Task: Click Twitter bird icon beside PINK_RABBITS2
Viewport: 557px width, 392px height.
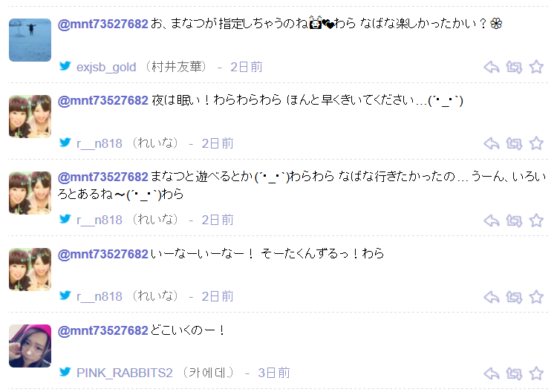Action: pyautogui.click(x=65, y=372)
